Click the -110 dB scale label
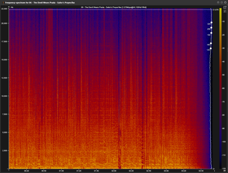 click(223, 155)
